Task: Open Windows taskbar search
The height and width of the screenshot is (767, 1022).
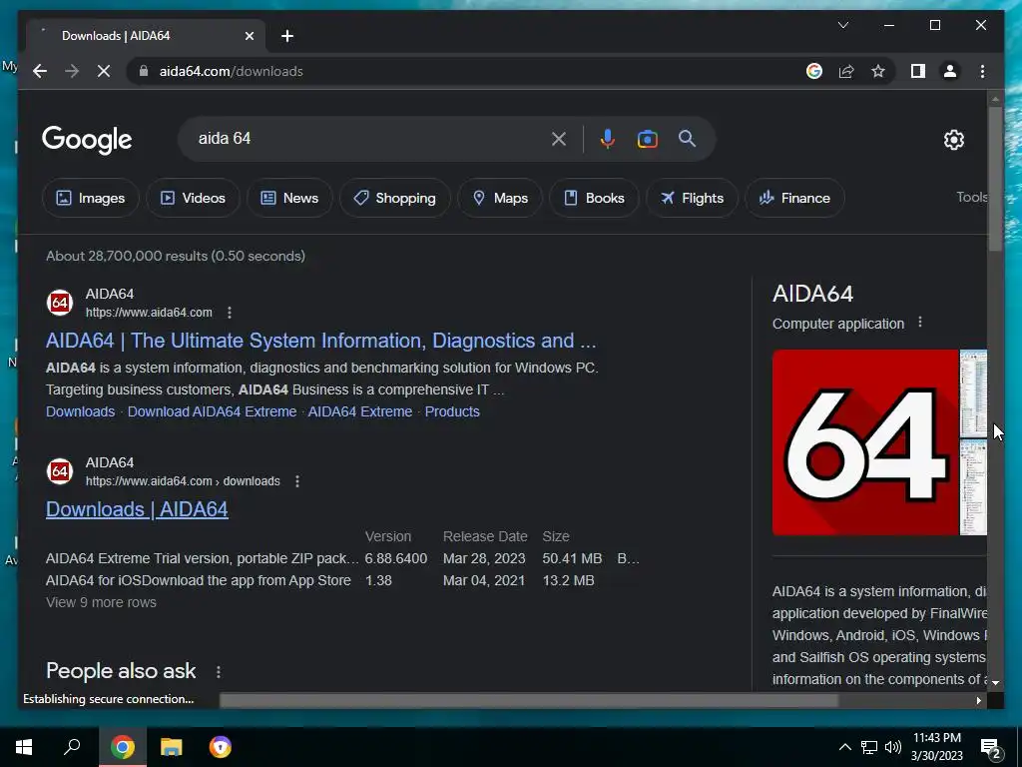Action: pyautogui.click(x=72, y=747)
